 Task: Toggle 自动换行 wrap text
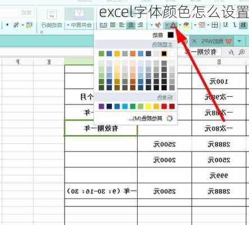[52, 25]
